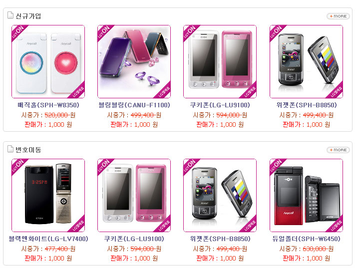Open the 신규가입 section MORE button
This screenshot has height=272, width=357.
tap(338, 16)
